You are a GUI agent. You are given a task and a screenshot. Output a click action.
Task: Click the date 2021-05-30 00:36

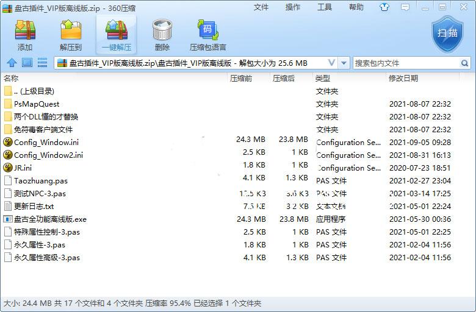(420, 219)
